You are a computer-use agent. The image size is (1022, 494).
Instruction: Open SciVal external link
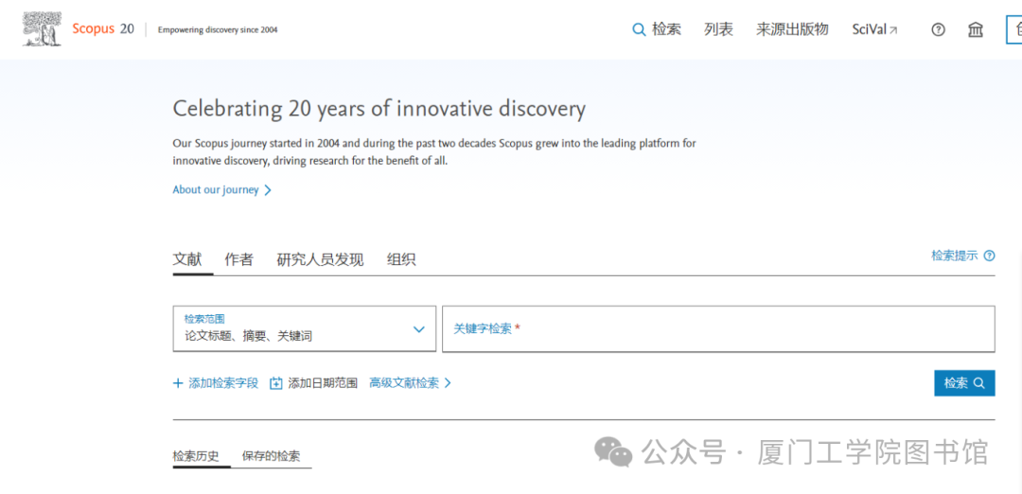click(x=874, y=29)
